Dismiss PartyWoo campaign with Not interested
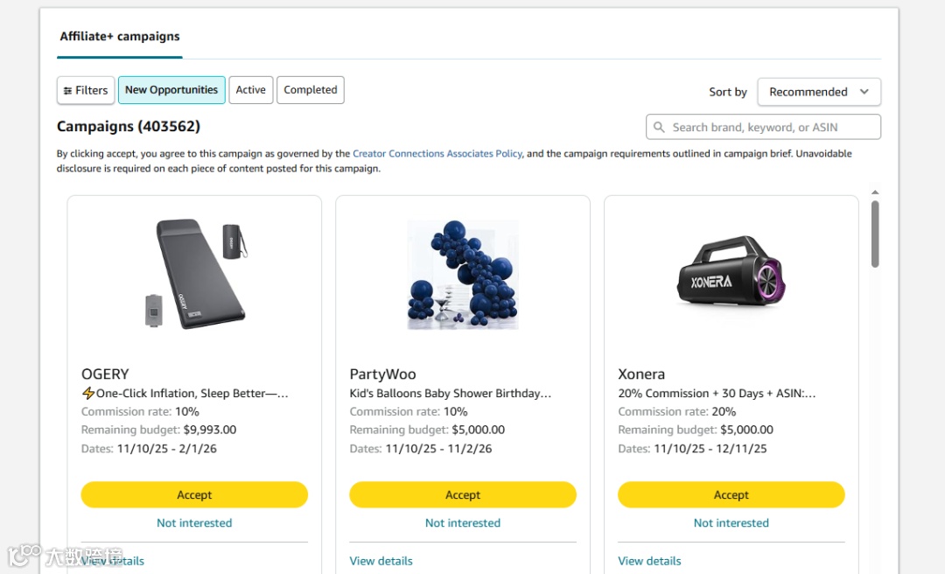The width and height of the screenshot is (945, 574). click(x=463, y=523)
